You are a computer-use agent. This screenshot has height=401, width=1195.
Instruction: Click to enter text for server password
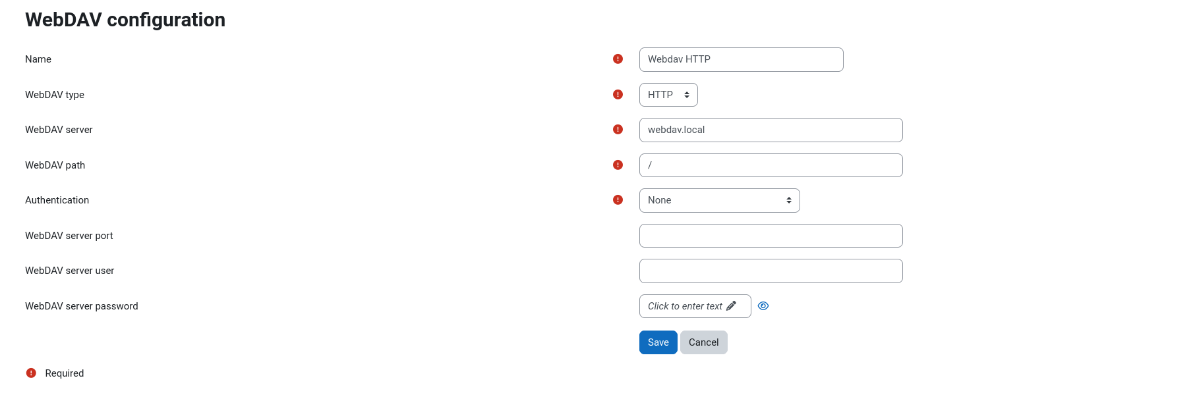pyautogui.click(x=685, y=306)
